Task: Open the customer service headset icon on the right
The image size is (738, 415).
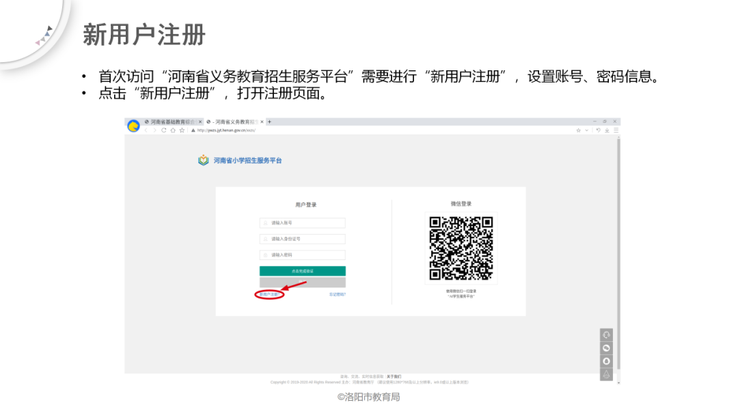Action: [x=606, y=334]
